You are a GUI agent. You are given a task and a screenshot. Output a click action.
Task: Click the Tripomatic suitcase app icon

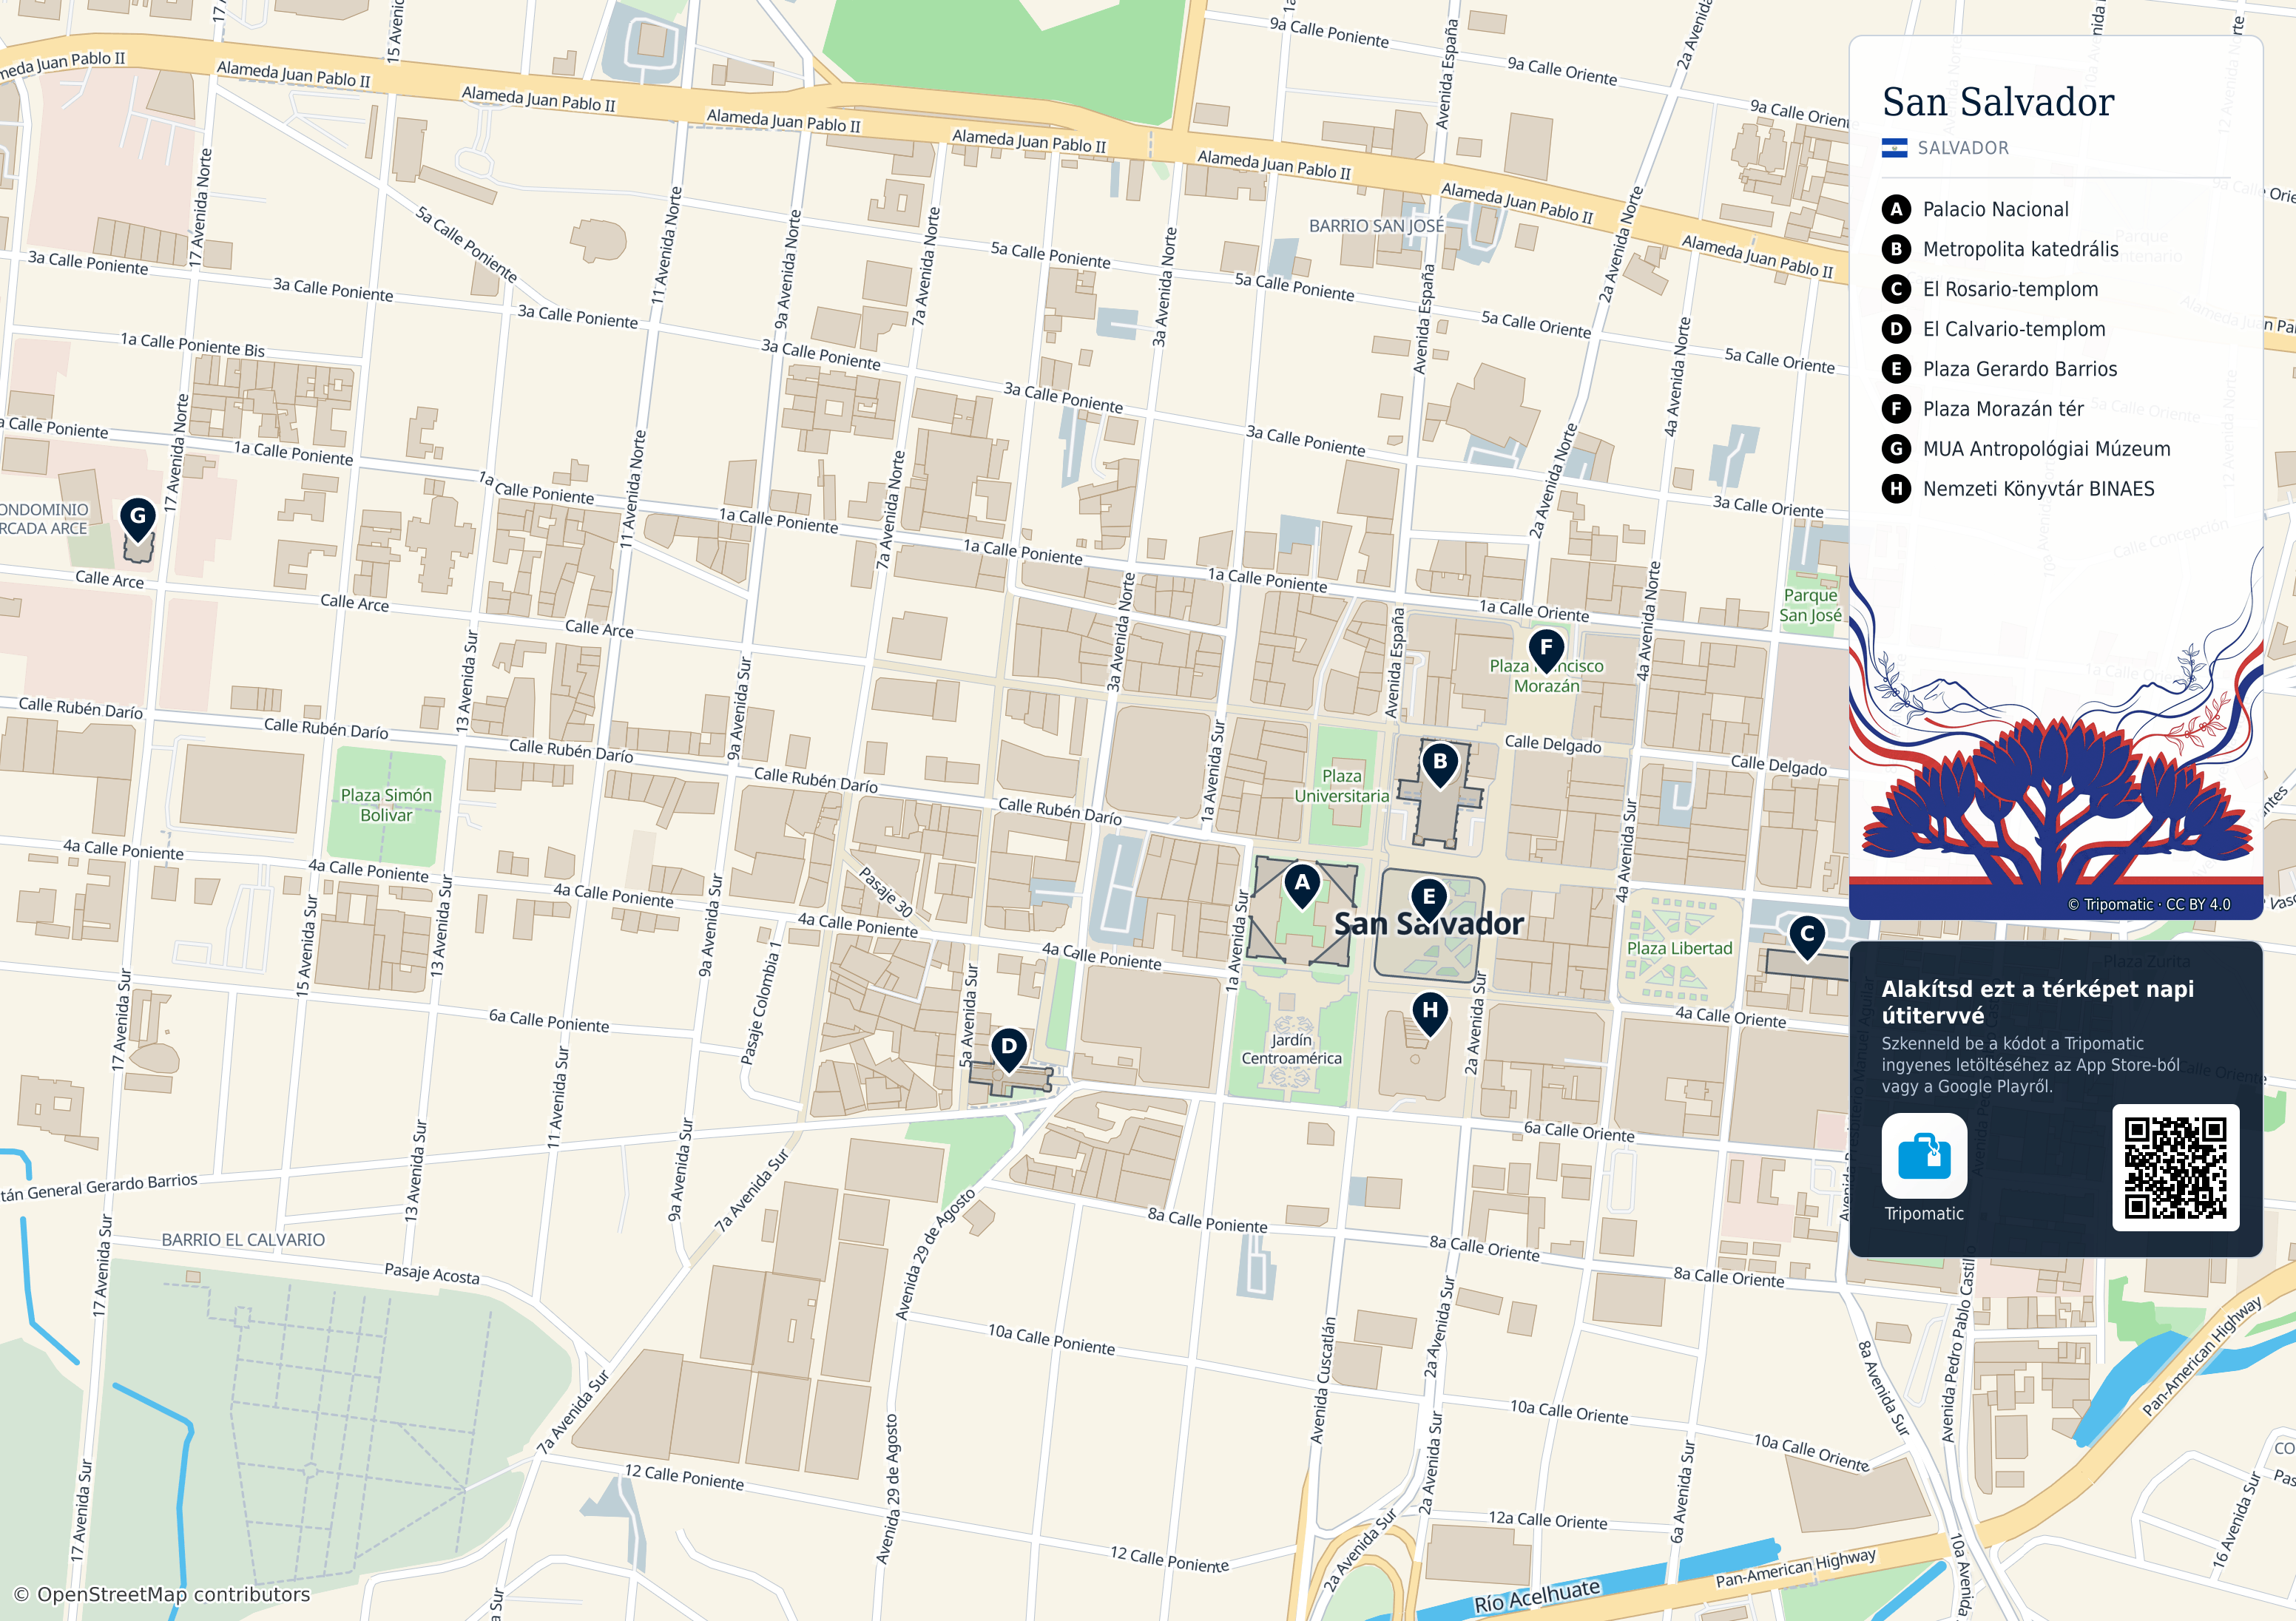pyautogui.click(x=1924, y=1155)
